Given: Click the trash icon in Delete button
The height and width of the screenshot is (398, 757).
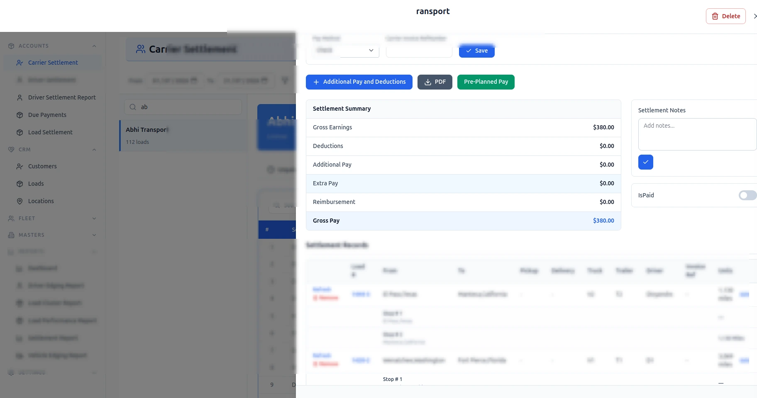Looking at the screenshot, I should coord(715,16).
